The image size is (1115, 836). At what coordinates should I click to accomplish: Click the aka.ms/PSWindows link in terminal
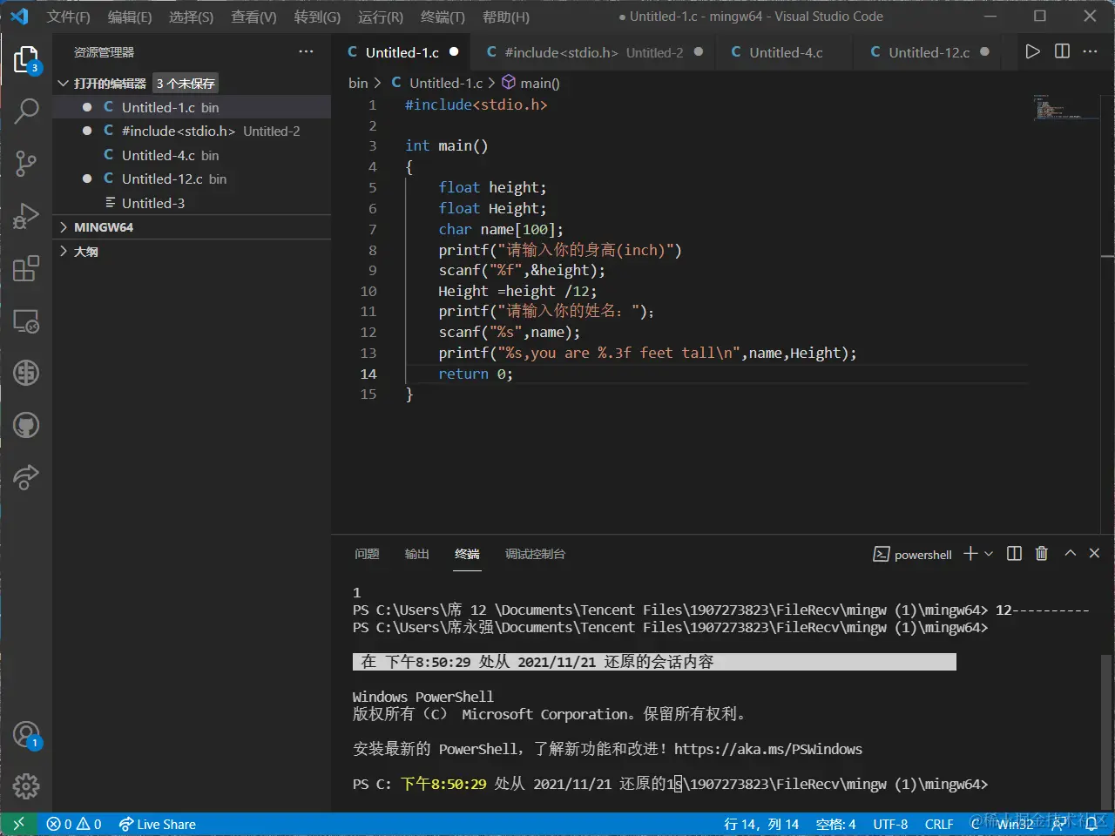click(x=768, y=749)
